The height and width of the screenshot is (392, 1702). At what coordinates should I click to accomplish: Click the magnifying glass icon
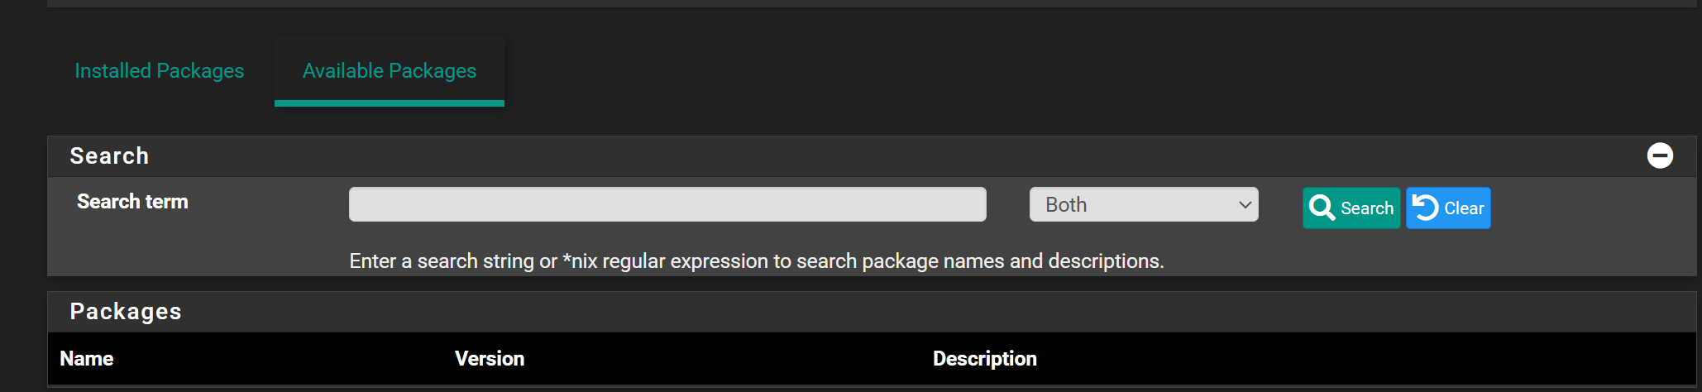coord(1322,208)
